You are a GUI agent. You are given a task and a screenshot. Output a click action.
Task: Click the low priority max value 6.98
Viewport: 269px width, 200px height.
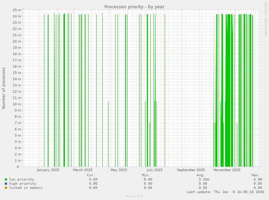coord(257,179)
